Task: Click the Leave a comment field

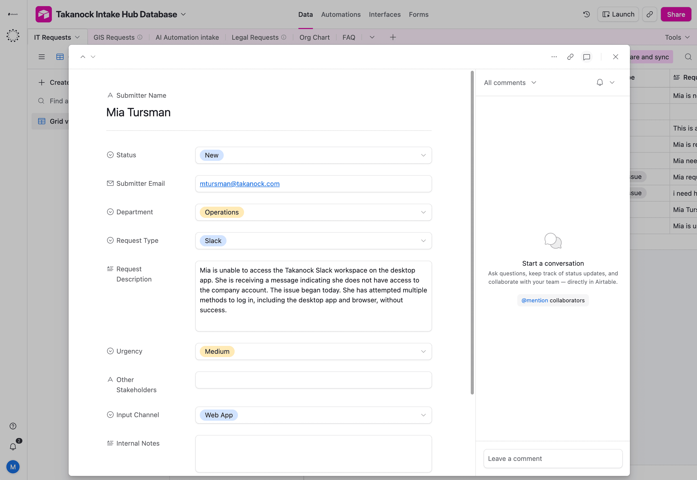Action: click(x=553, y=459)
